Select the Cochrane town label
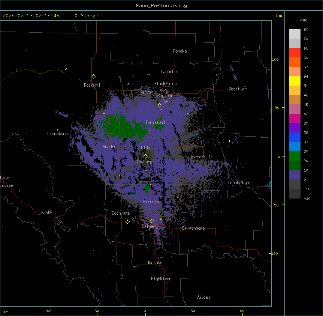The image size is (323, 316). (x=121, y=213)
